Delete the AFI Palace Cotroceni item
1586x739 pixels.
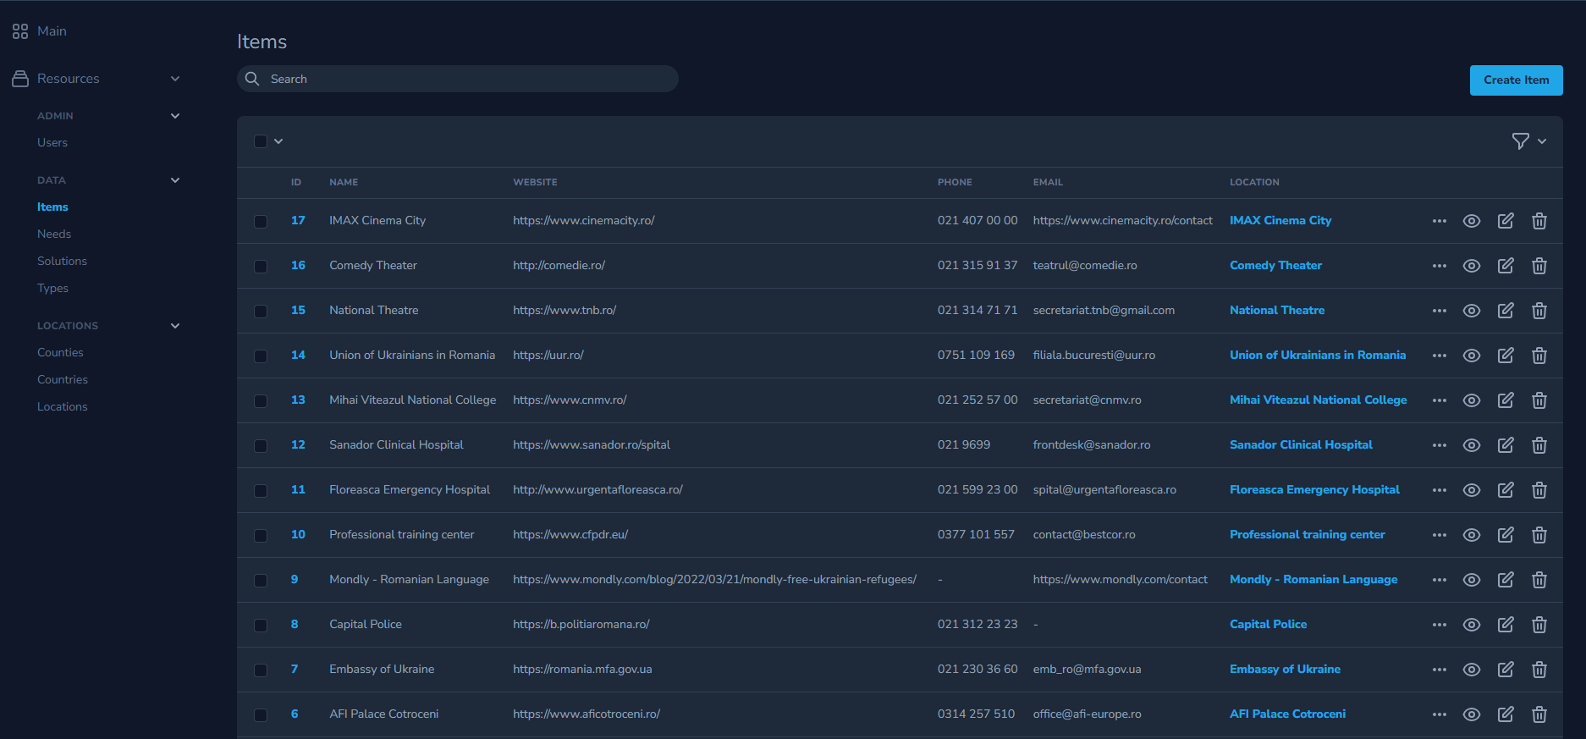coord(1539,714)
